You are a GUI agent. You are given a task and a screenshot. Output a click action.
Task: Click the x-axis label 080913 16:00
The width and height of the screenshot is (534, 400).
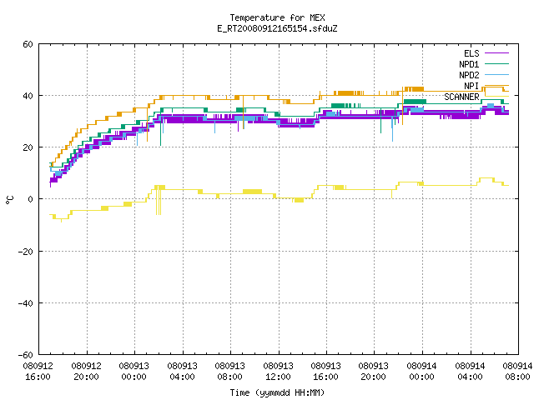click(x=326, y=372)
